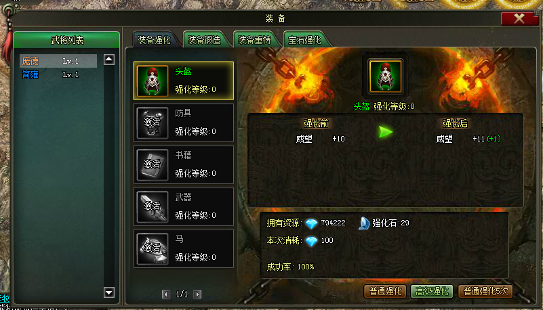543x310 pixels.
Task: Go to previous equipment page
Action: click(x=166, y=294)
